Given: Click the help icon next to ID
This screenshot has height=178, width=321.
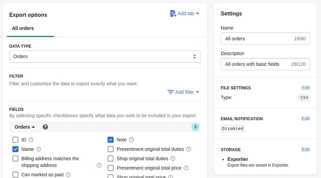Looking at the screenshot, I should [x=31, y=140].
